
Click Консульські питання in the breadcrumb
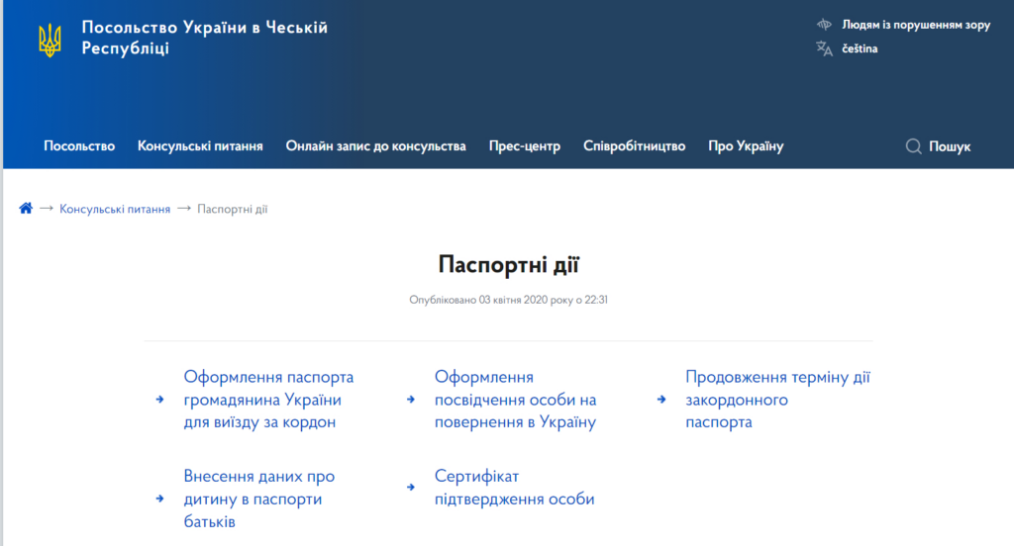coord(115,209)
